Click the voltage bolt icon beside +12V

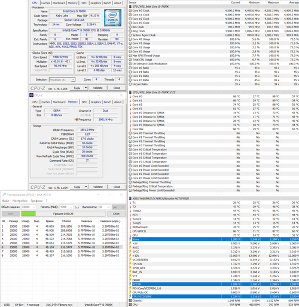130,256
